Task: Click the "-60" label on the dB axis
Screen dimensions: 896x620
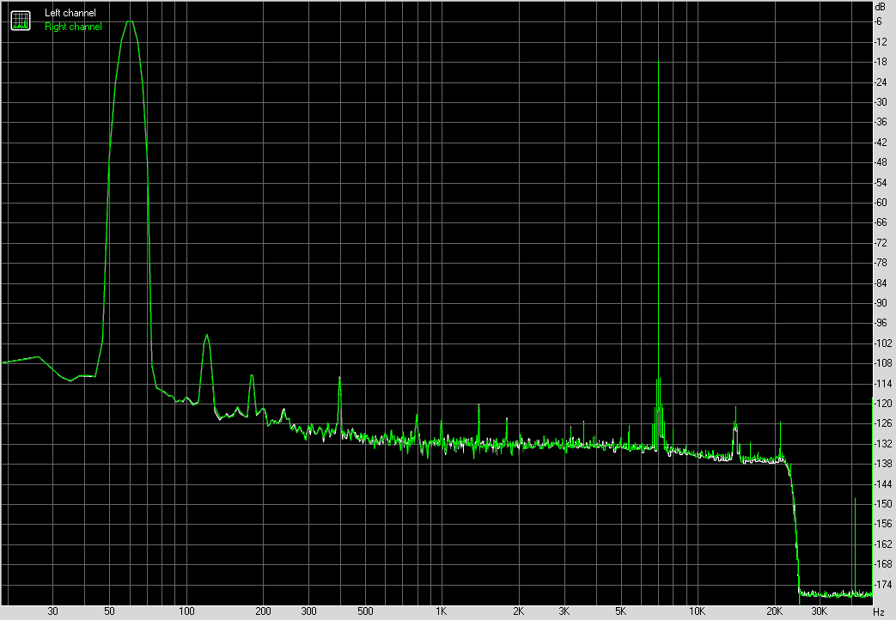Action: pyautogui.click(x=881, y=203)
